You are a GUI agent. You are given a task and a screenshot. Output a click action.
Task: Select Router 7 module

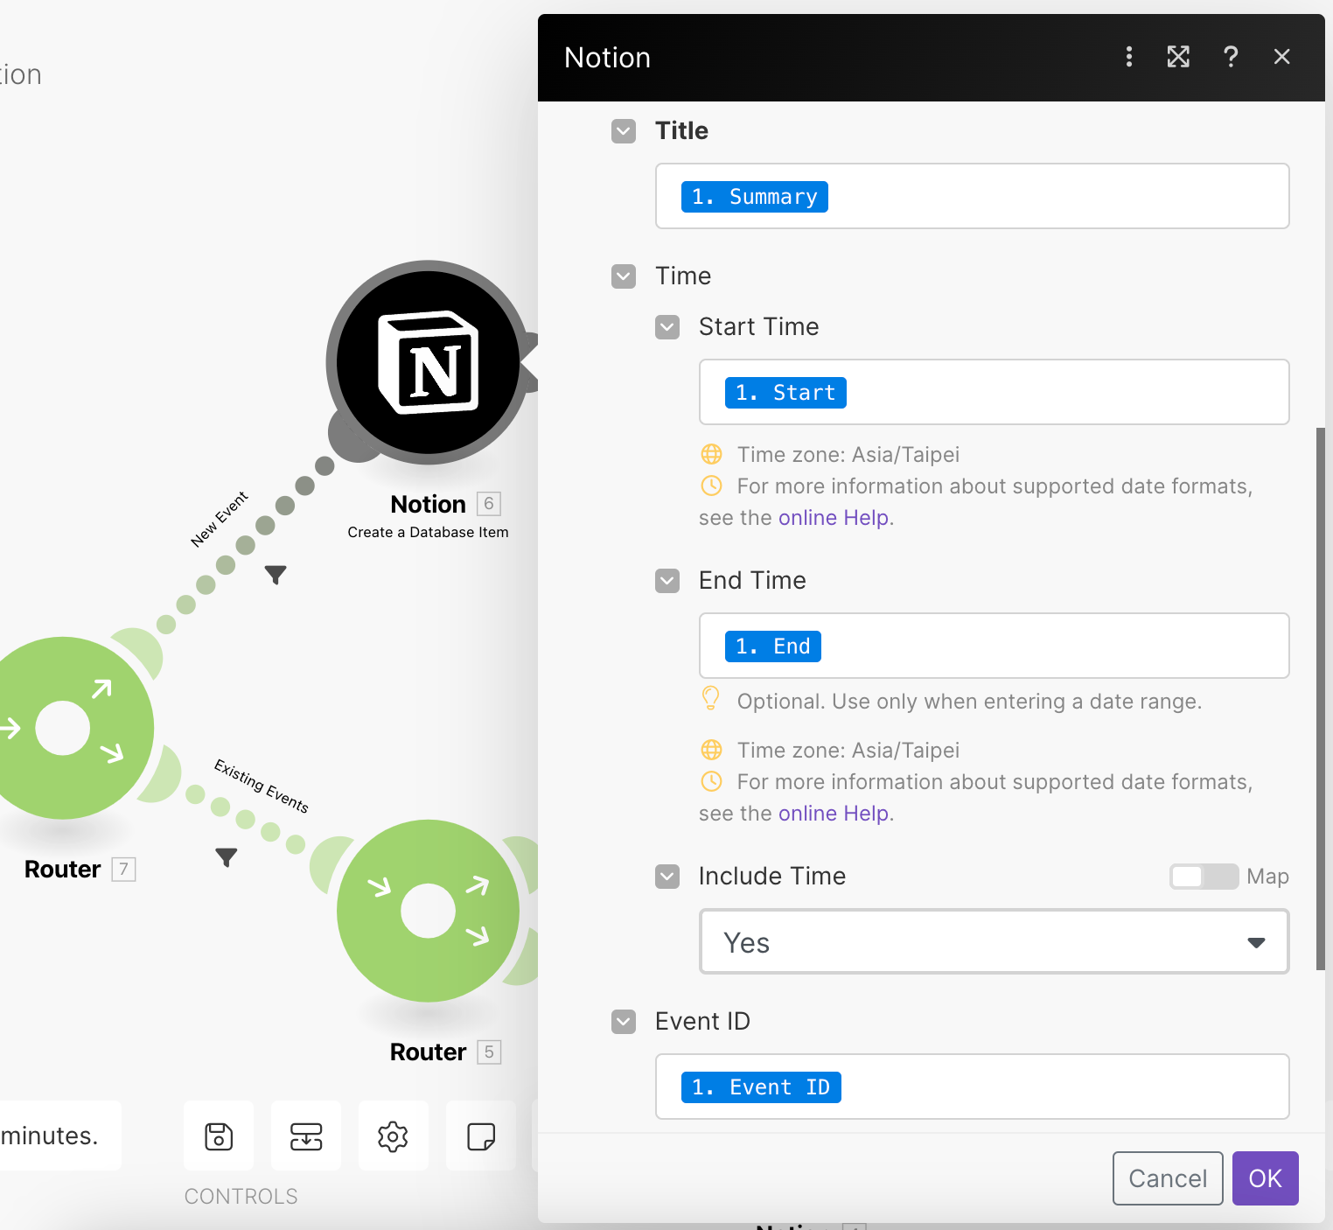(63, 728)
